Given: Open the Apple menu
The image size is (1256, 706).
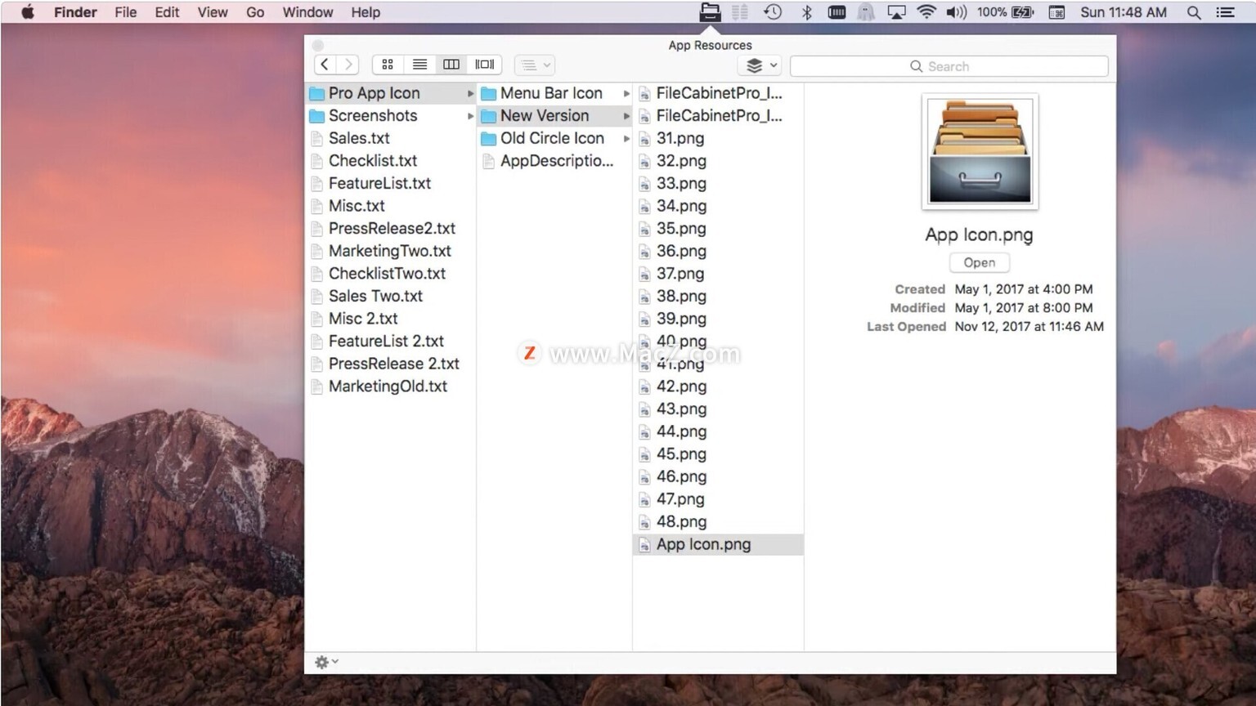Looking at the screenshot, I should click(x=27, y=12).
